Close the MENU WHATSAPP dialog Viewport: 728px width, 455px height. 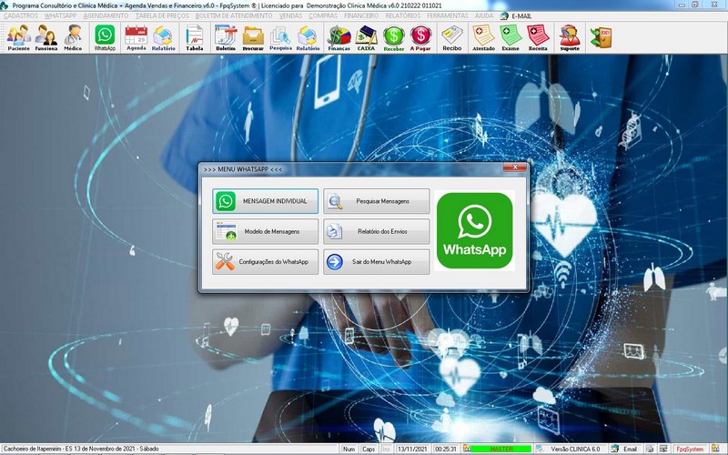click(515, 167)
